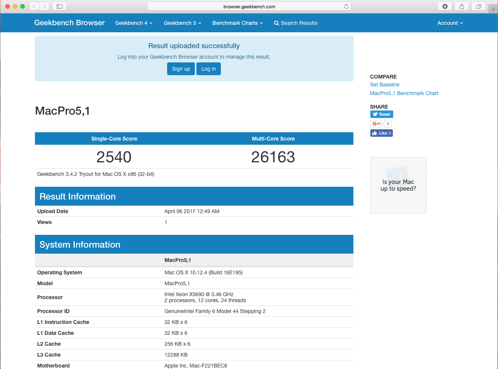Image resolution: width=498 pixels, height=369 pixels.
Task: Click the Log in button
Action: coord(208,69)
